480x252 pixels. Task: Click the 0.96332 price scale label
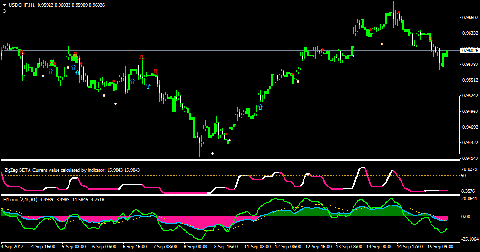click(x=470, y=33)
